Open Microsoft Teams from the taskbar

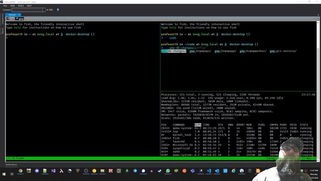193,171
